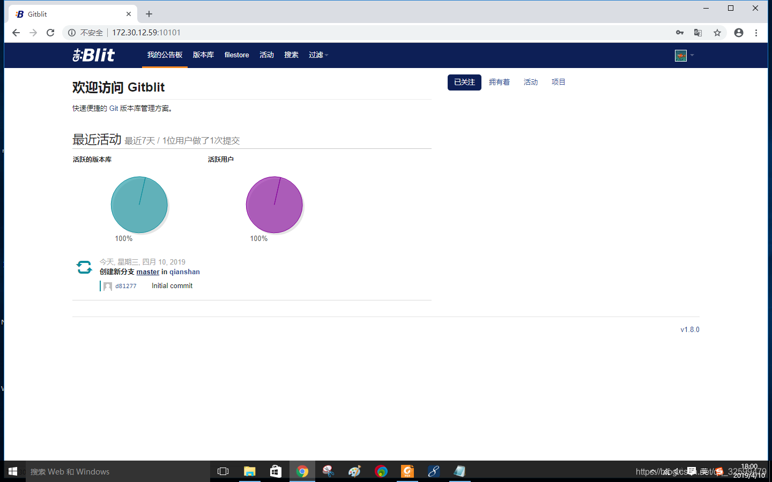
Task: Open a new browser tab
Action: pos(149,14)
